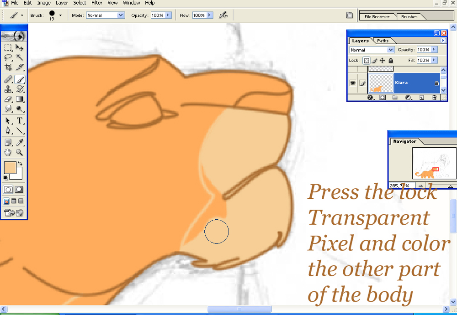Hide the Kiara layer with eye icon
Viewport: 457px width, 315px height.
(353, 83)
